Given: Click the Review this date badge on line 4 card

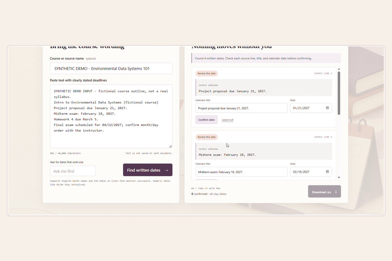Looking at the screenshot, I should click(x=207, y=137).
